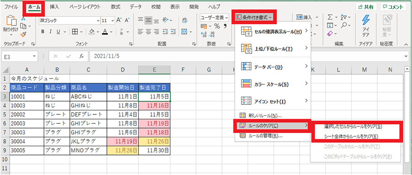Click the font color A icon
412x175 pixels.
tap(105, 32)
